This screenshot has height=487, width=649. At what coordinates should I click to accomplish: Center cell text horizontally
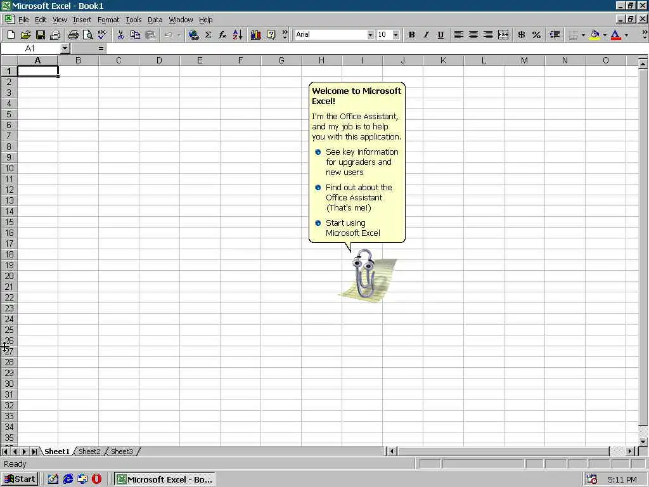[473, 35]
